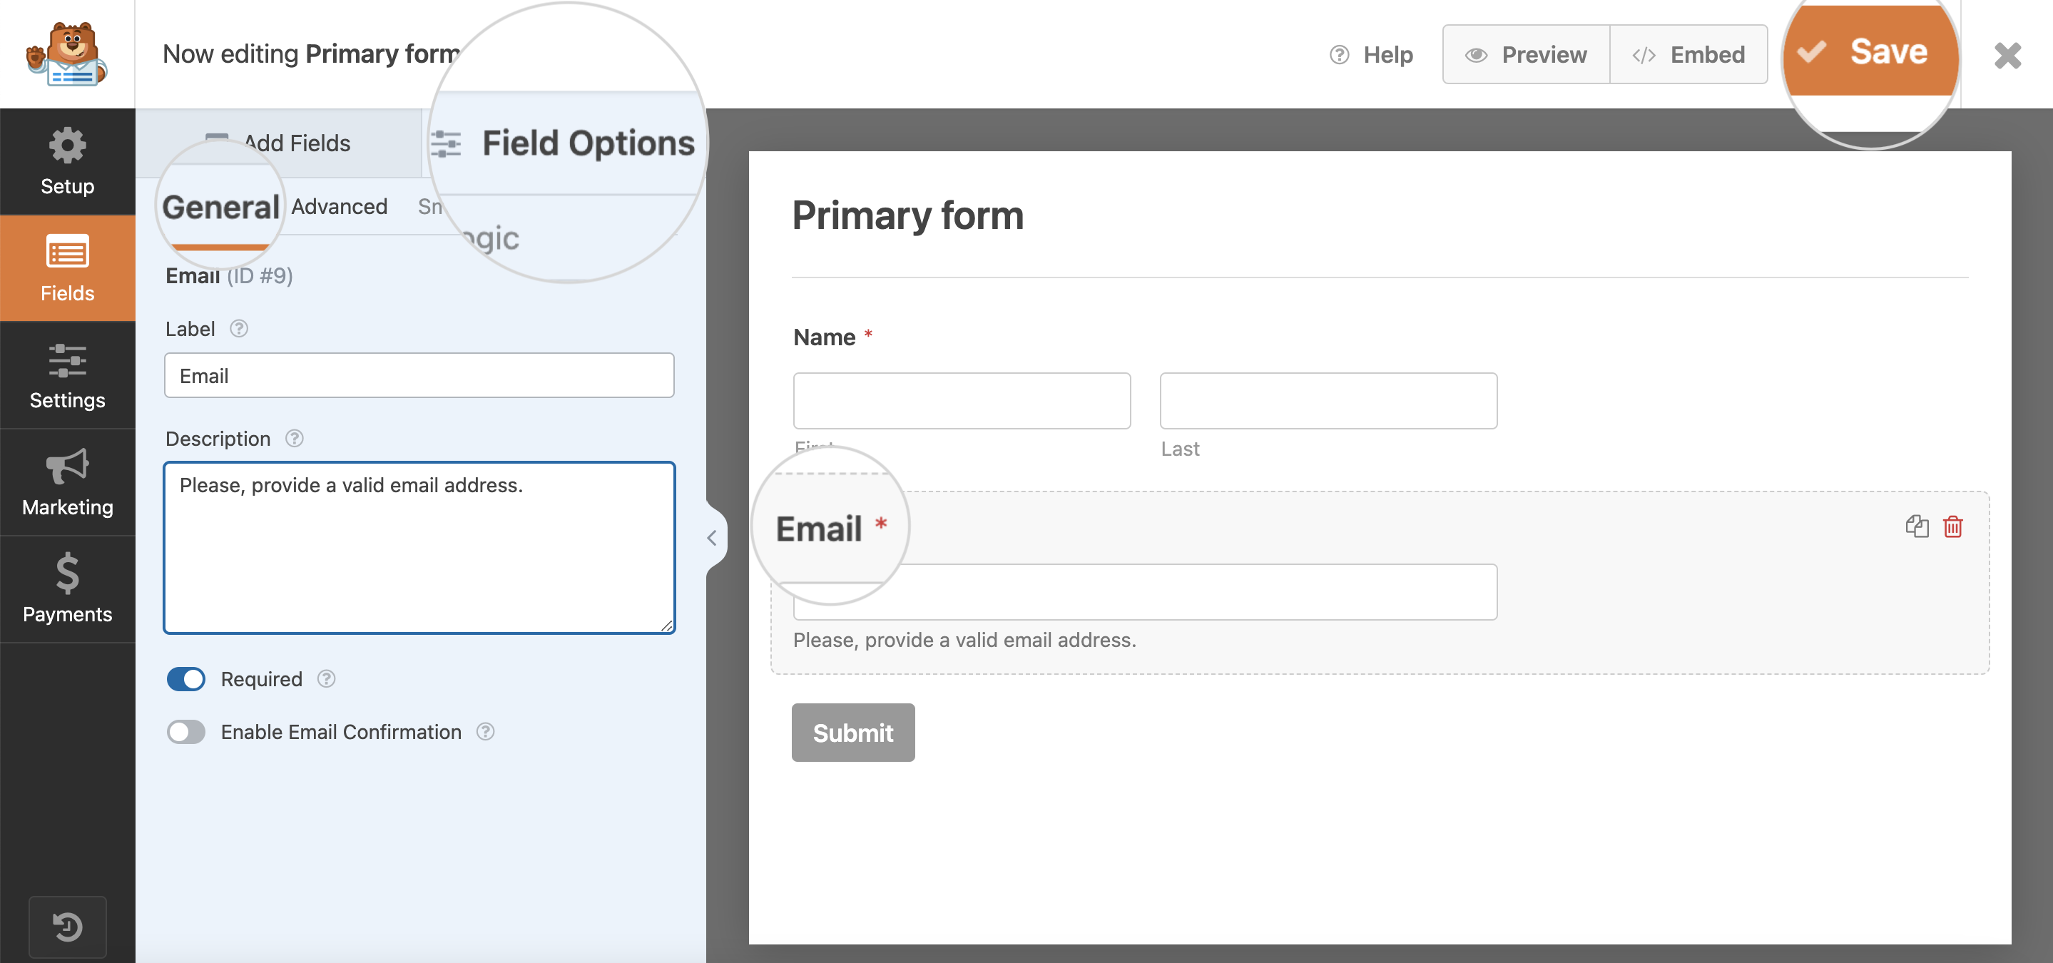The height and width of the screenshot is (963, 2053).
Task: Click the Email field label in preview
Action: click(x=818, y=529)
